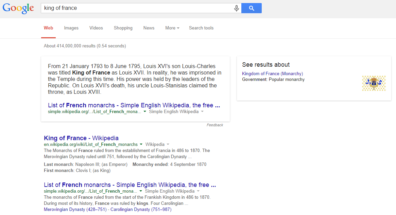
Task: Open the 'King of France - Wikipedia' result
Action: [81, 138]
